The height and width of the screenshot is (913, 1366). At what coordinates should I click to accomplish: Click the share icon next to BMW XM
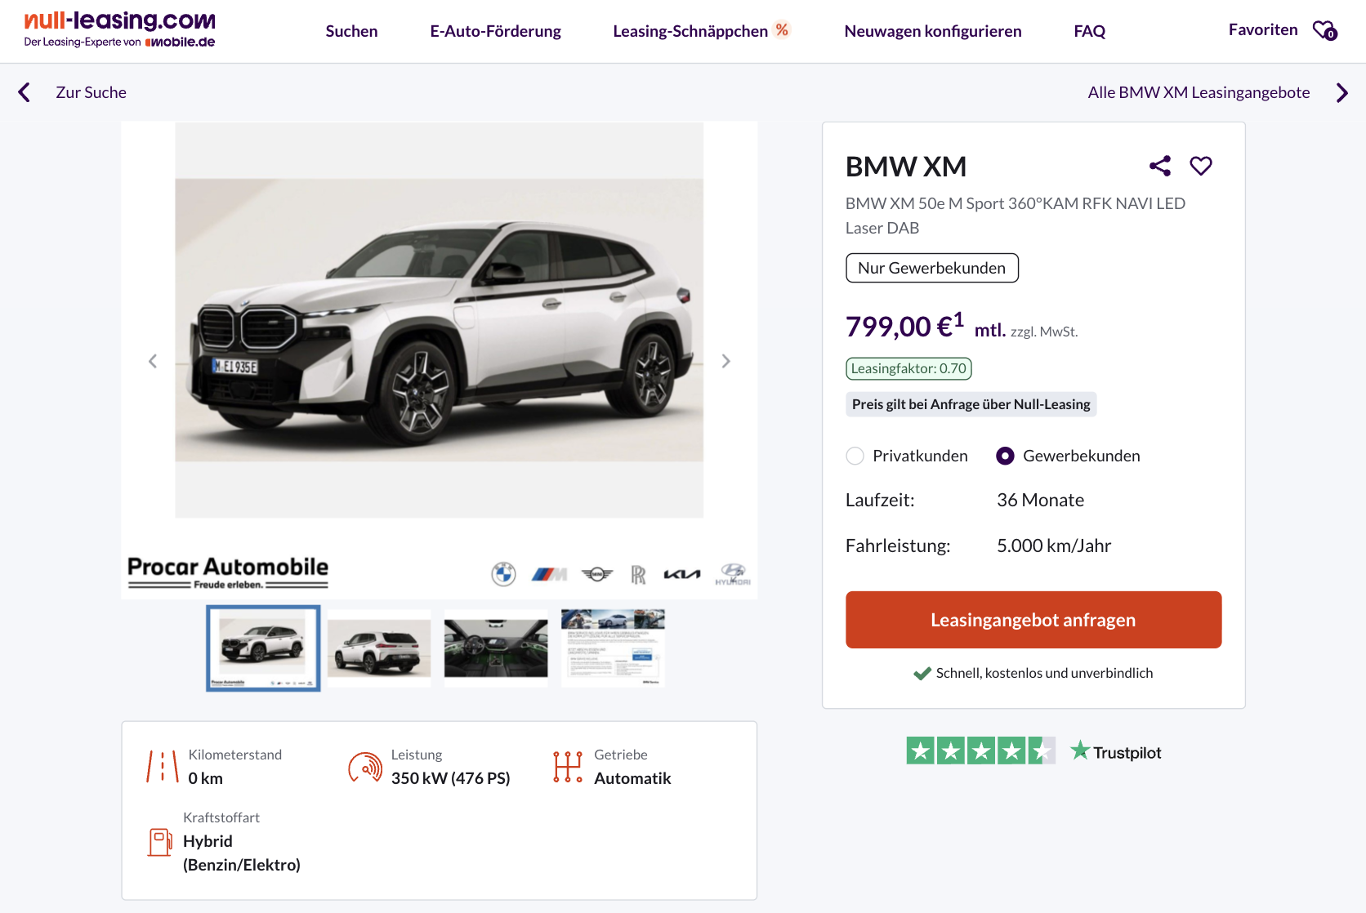point(1159,166)
